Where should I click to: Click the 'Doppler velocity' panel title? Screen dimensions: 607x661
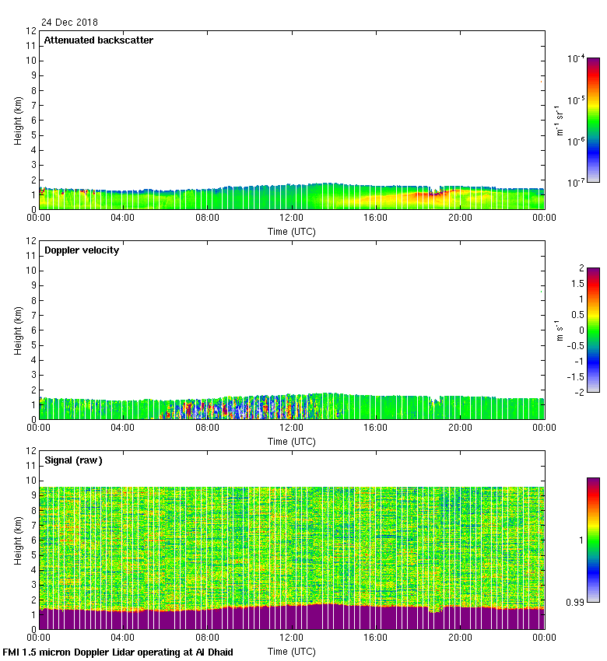(82, 250)
